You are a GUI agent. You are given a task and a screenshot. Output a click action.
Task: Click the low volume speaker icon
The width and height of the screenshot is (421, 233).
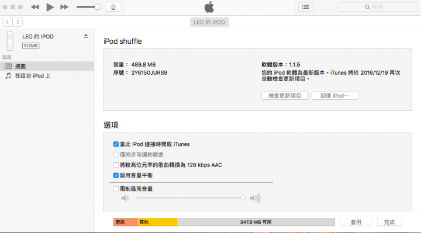point(125,198)
